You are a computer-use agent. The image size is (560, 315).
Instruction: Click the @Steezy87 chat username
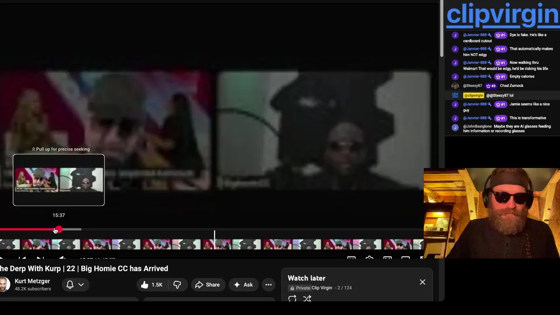[472, 86]
